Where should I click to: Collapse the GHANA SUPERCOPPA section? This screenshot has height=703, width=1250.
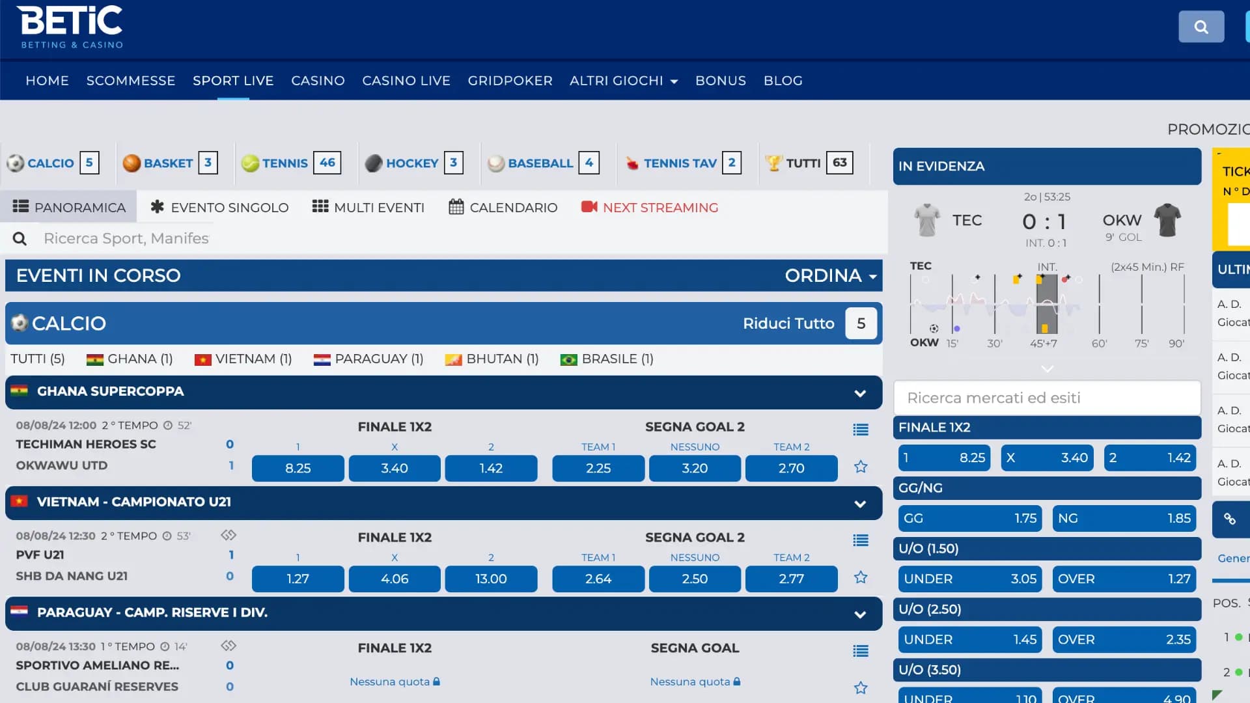coord(861,393)
